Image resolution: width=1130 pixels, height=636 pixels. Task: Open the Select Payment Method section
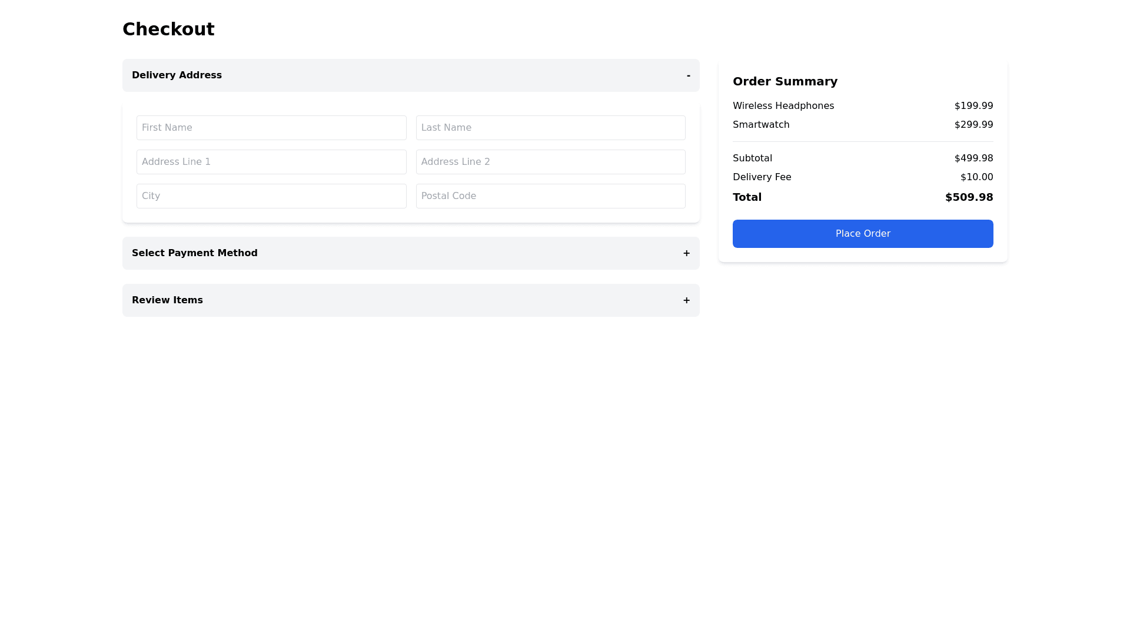point(195,253)
